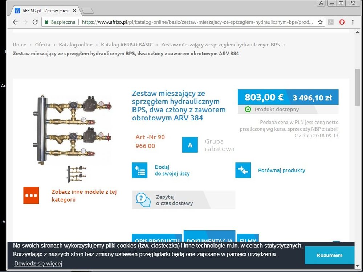Image resolution: width=363 pixels, height=272 pixels.
Task: Click the PDF extension icon in toolbar
Action: 331,22
